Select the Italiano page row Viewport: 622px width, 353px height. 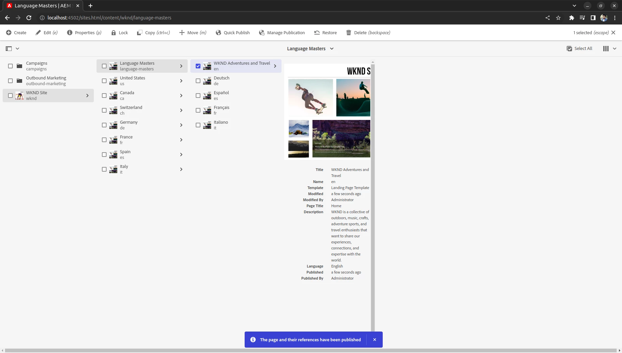(x=236, y=125)
